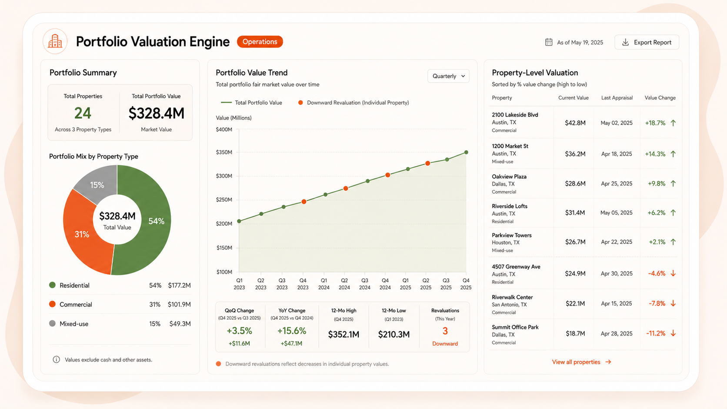Click the -11.2% value change
The height and width of the screenshot is (409, 727).
tap(656, 333)
